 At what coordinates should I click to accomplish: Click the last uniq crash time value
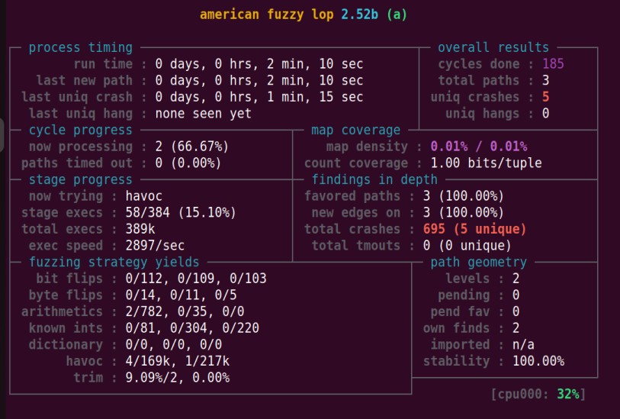(259, 98)
